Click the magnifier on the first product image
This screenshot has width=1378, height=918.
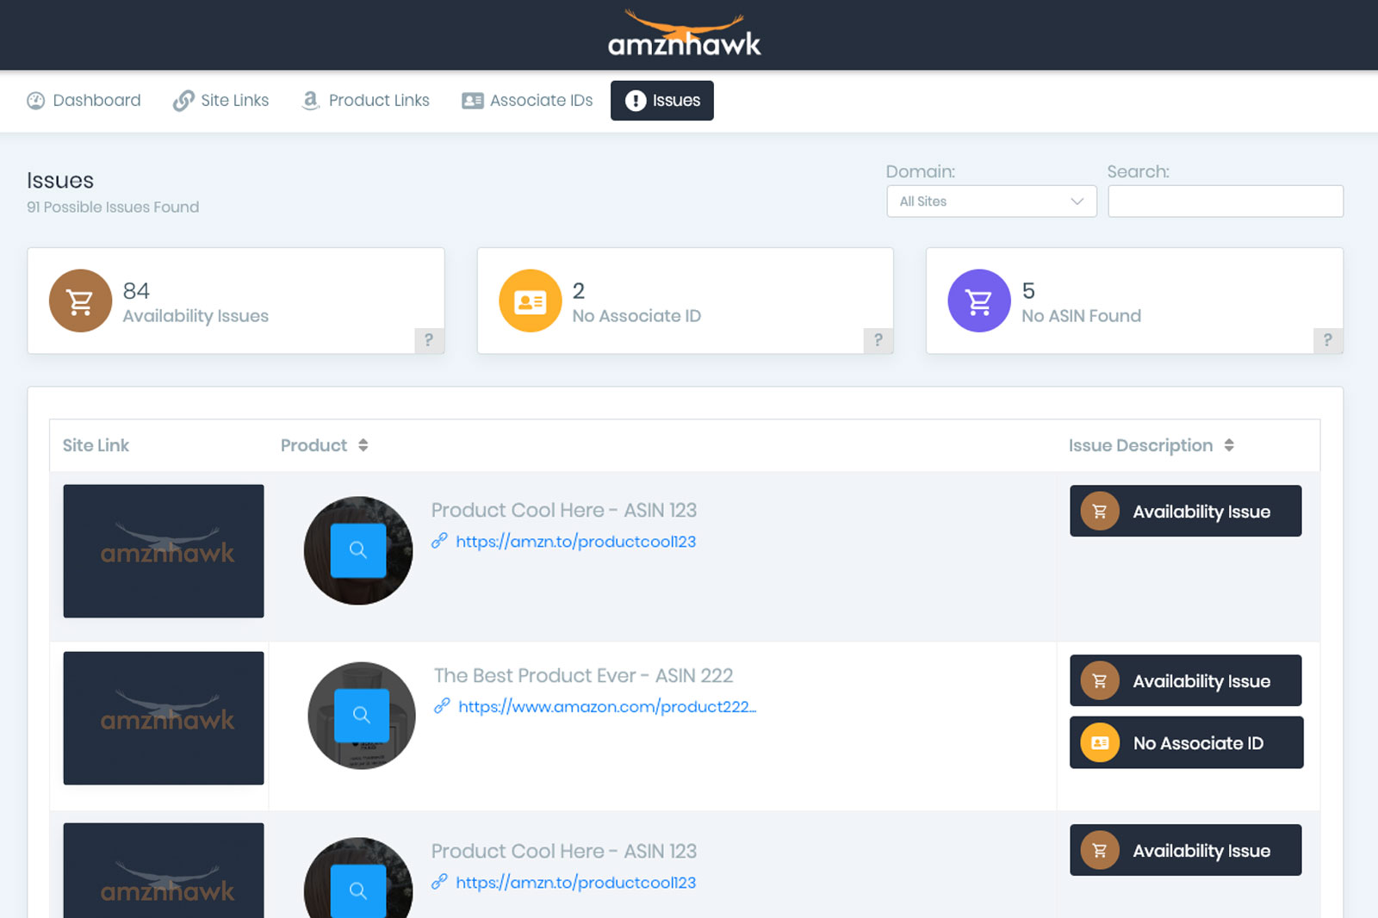click(x=358, y=549)
